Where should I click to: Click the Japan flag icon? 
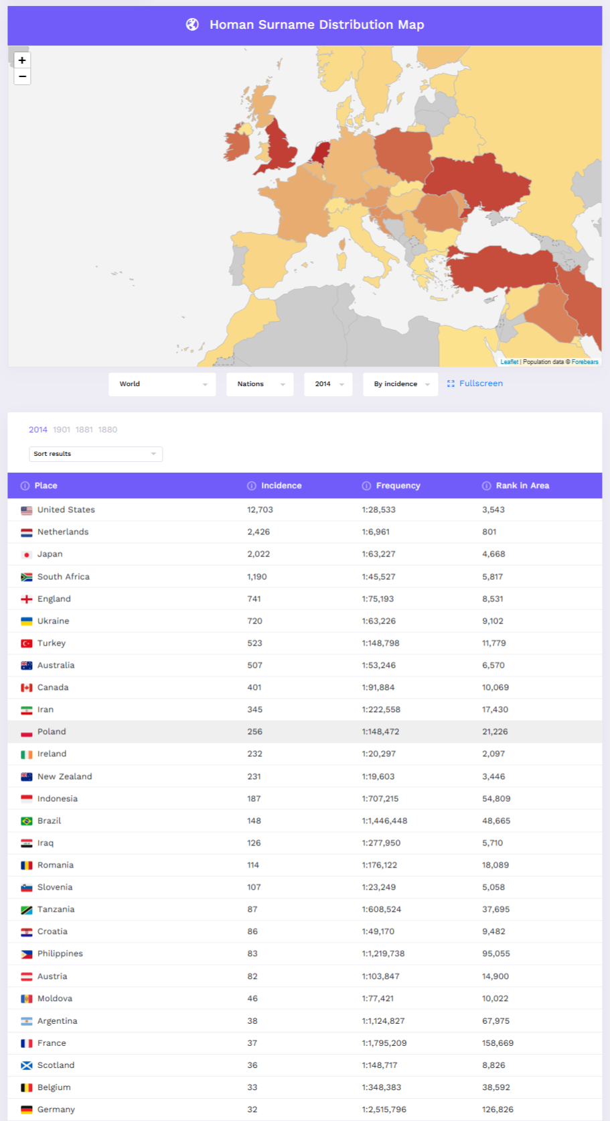[x=27, y=554]
